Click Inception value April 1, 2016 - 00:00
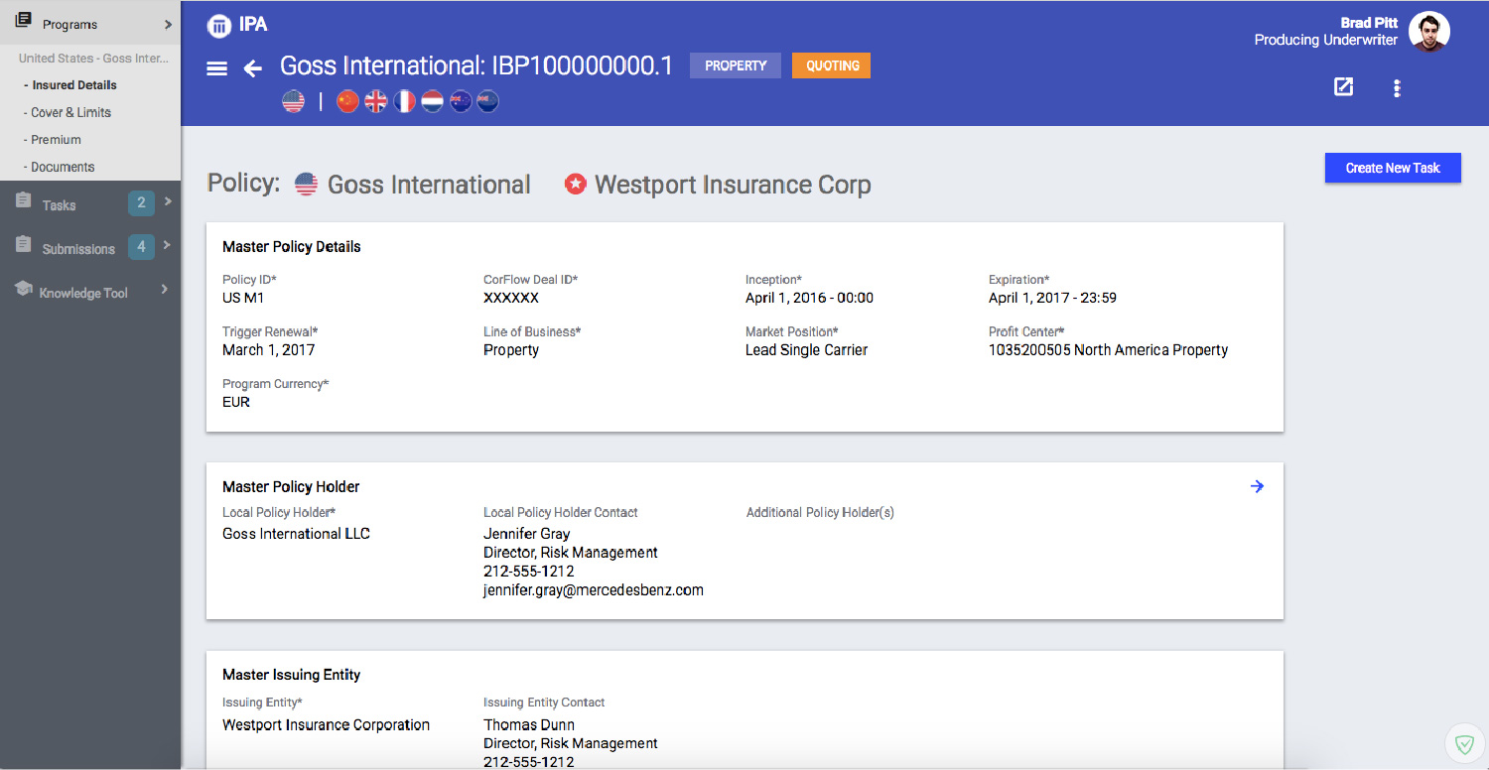This screenshot has height=770, width=1489. point(809,298)
